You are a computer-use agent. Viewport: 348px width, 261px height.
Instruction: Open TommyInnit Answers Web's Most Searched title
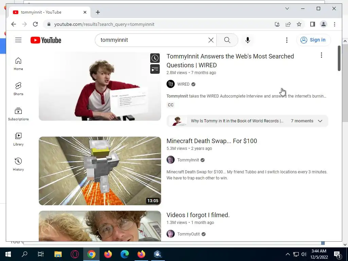pyautogui.click(x=230, y=60)
